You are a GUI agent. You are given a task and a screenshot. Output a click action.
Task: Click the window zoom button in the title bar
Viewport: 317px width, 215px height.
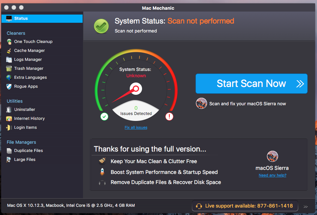(x=21, y=7)
